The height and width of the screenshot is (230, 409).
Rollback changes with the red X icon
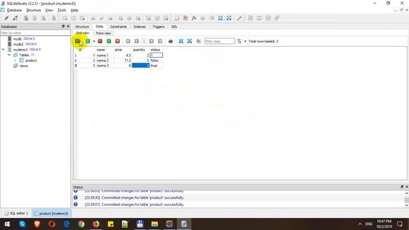[118, 41]
